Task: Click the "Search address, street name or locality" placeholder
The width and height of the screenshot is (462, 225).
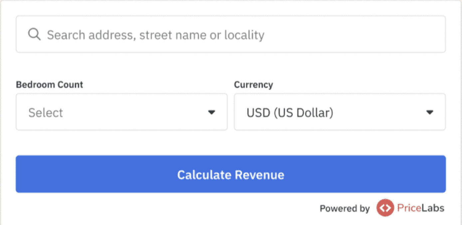Action: pyautogui.click(x=155, y=35)
